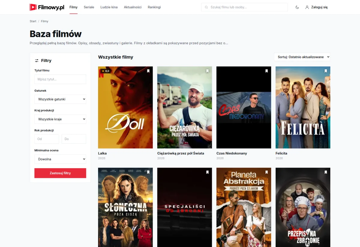Focus the film search field

click(x=244, y=7)
